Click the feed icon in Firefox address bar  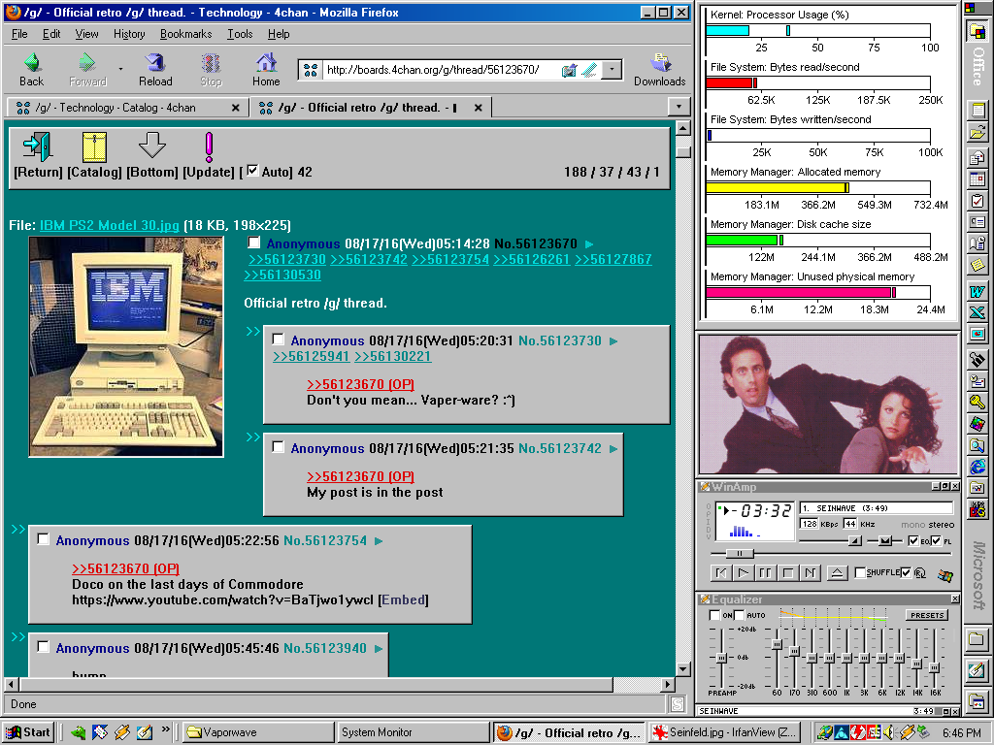pyautogui.click(x=569, y=70)
